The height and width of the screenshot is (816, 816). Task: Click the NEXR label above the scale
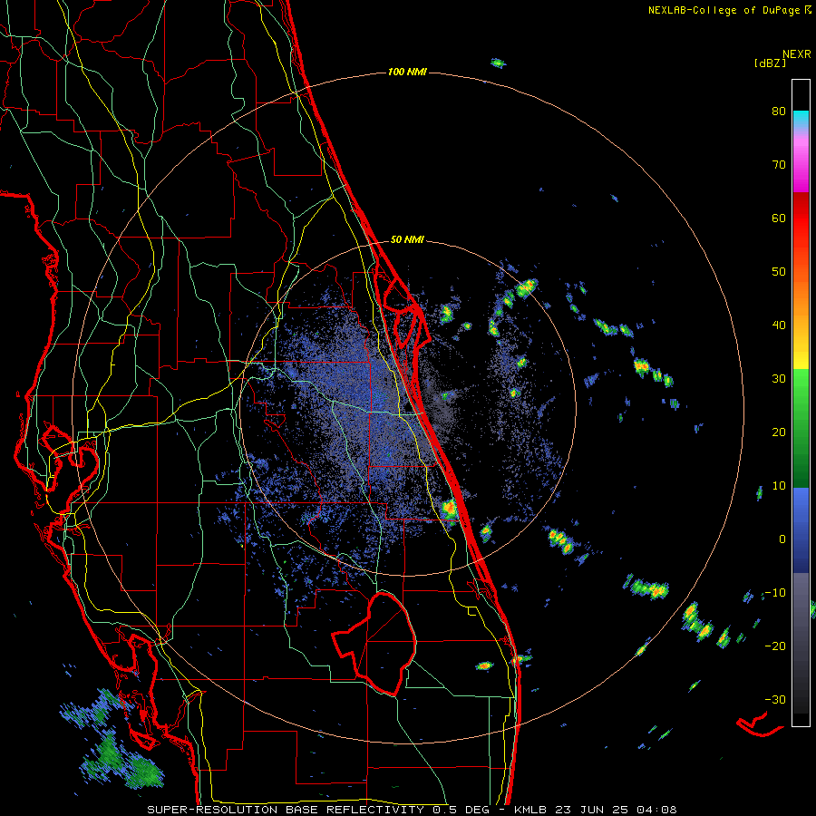(797, 54)
